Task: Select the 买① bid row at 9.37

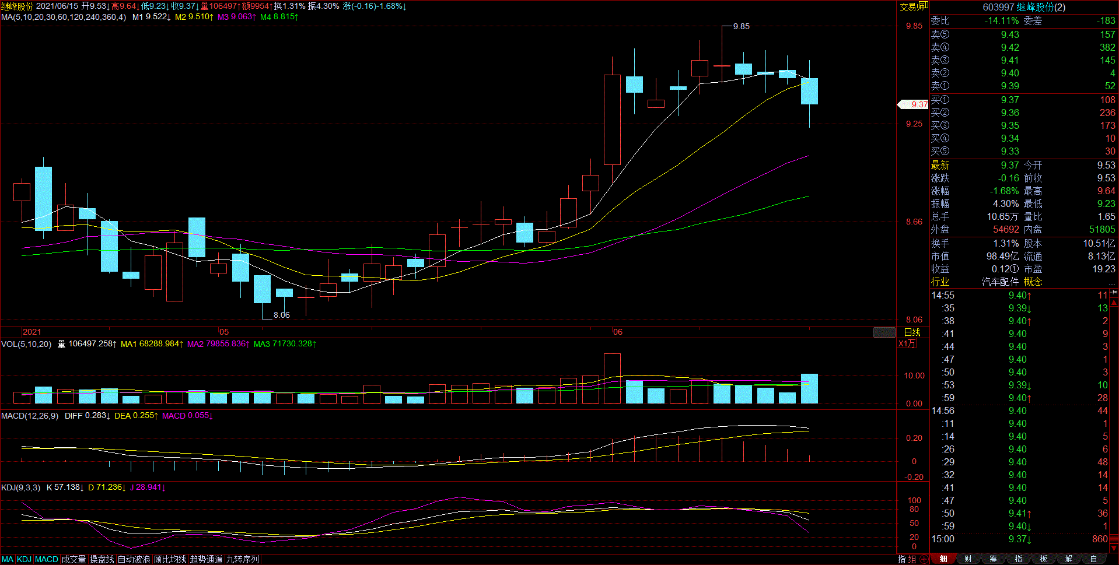Action: (x=1023, y=100)
